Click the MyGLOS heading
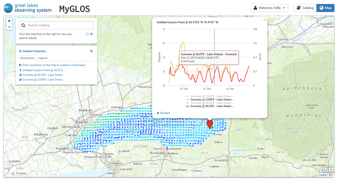Screen dimensions: 338x182 (74, 9)
